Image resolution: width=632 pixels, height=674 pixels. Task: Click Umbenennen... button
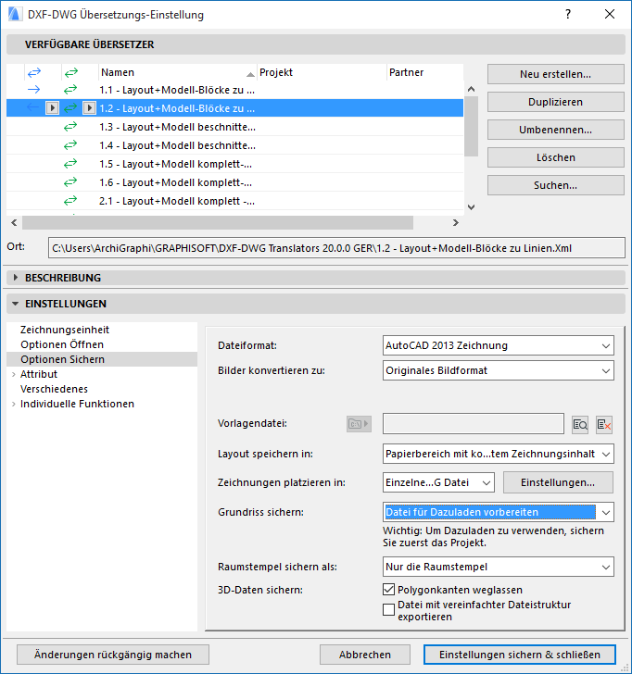click(555, 130)
